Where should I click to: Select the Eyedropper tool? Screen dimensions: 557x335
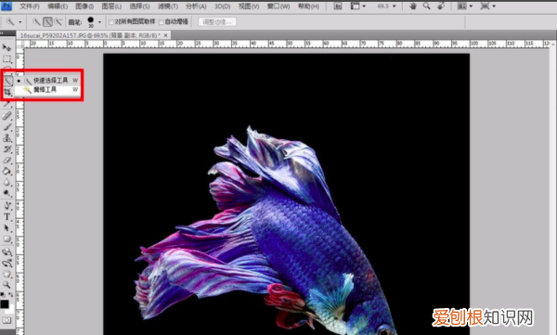[6, 104]
